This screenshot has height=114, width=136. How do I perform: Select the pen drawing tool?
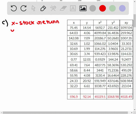point(43,8)
